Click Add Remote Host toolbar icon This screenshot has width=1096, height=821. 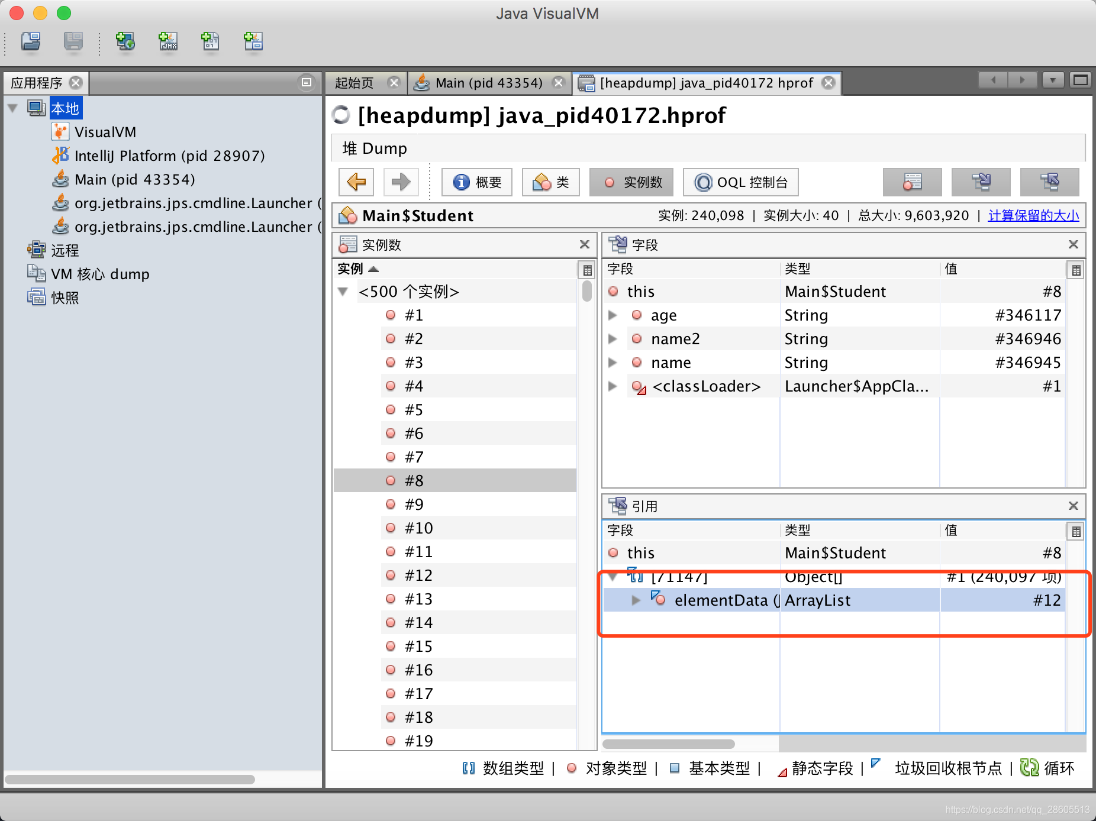pos(125,41)
